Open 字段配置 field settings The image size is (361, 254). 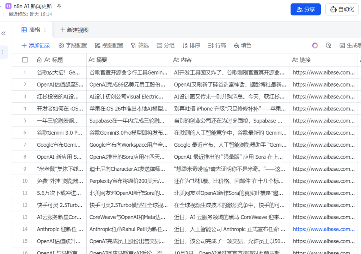click(x=73, y=45)
